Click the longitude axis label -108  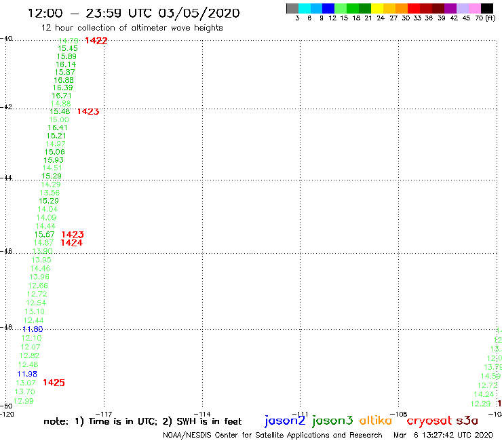399,415
